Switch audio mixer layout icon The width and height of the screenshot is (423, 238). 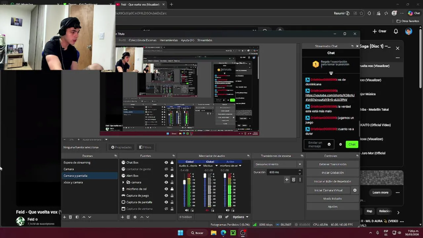pyautogui.click(x=220, y=217)
